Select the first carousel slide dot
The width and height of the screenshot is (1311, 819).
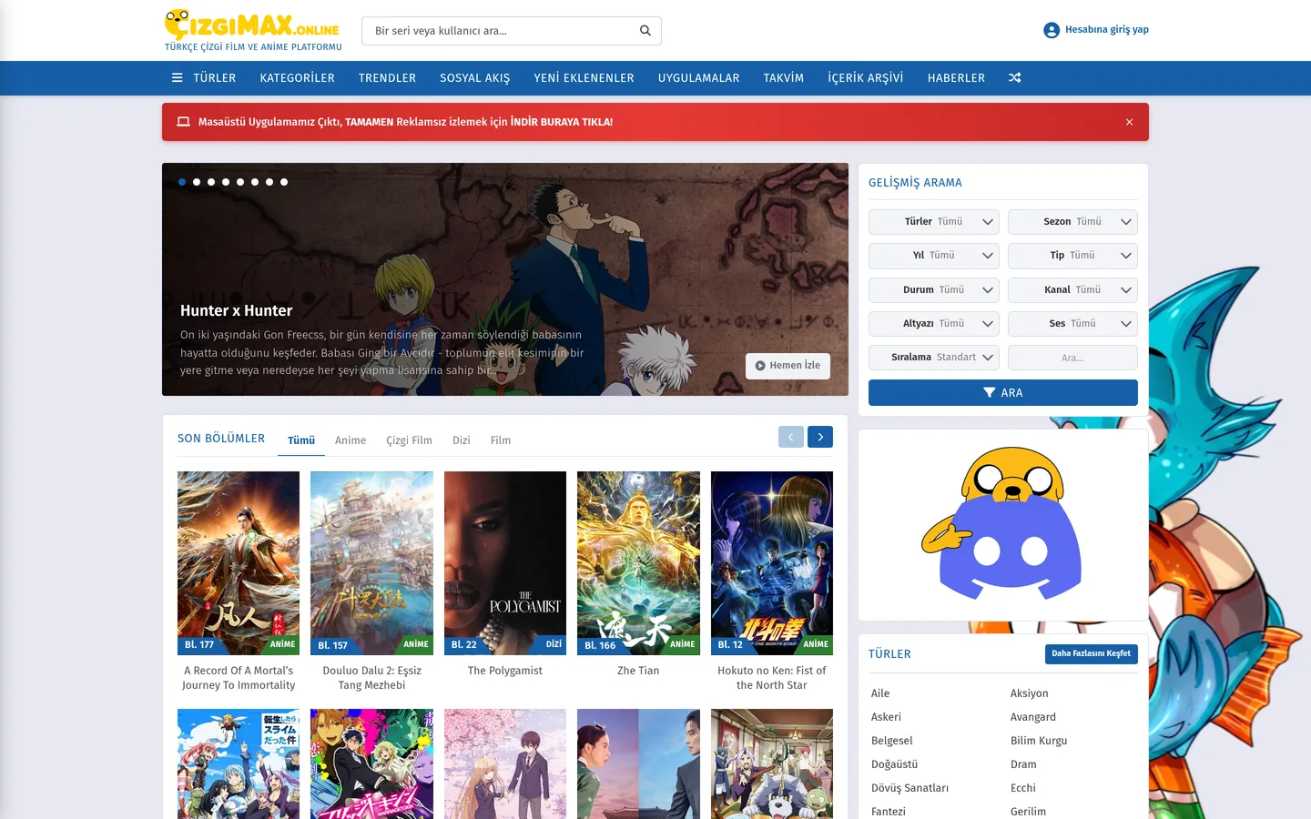(182, 182)
